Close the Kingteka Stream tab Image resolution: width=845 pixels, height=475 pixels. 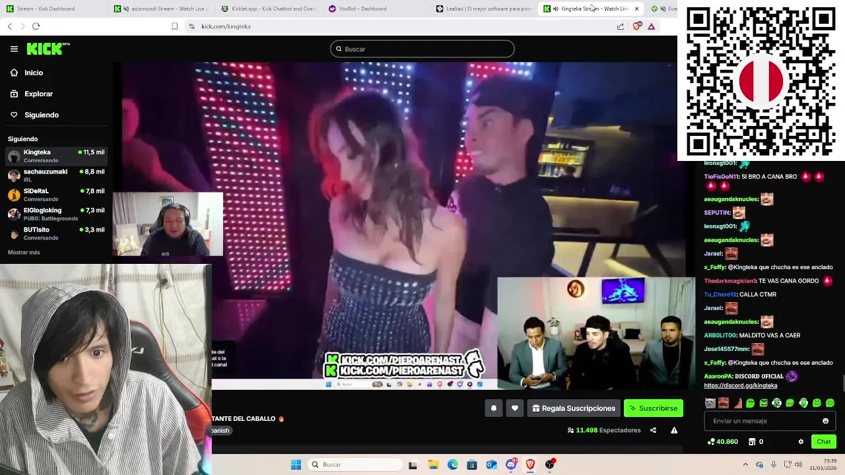(636, 9)
